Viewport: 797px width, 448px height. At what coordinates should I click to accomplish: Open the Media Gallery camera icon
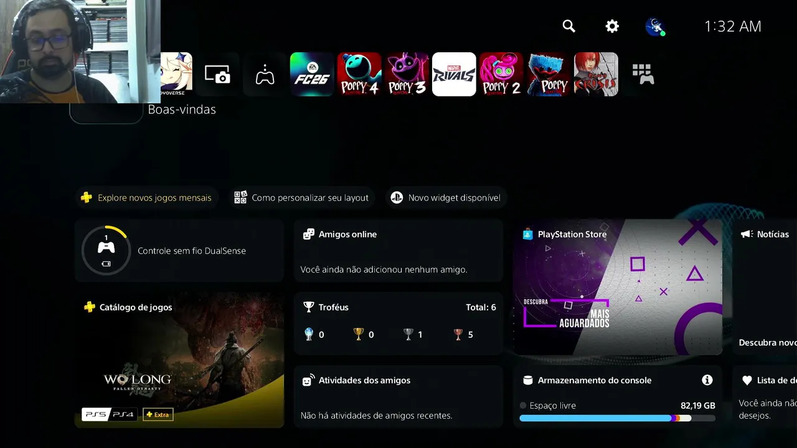pos(217,75)
